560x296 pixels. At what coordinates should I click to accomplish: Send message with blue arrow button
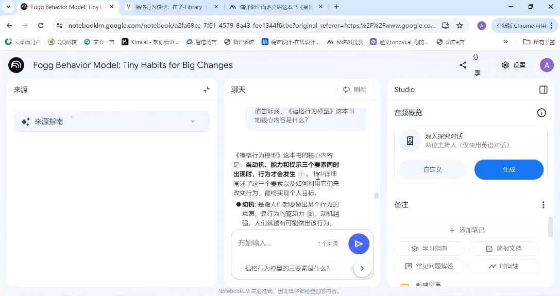point(359,244)
